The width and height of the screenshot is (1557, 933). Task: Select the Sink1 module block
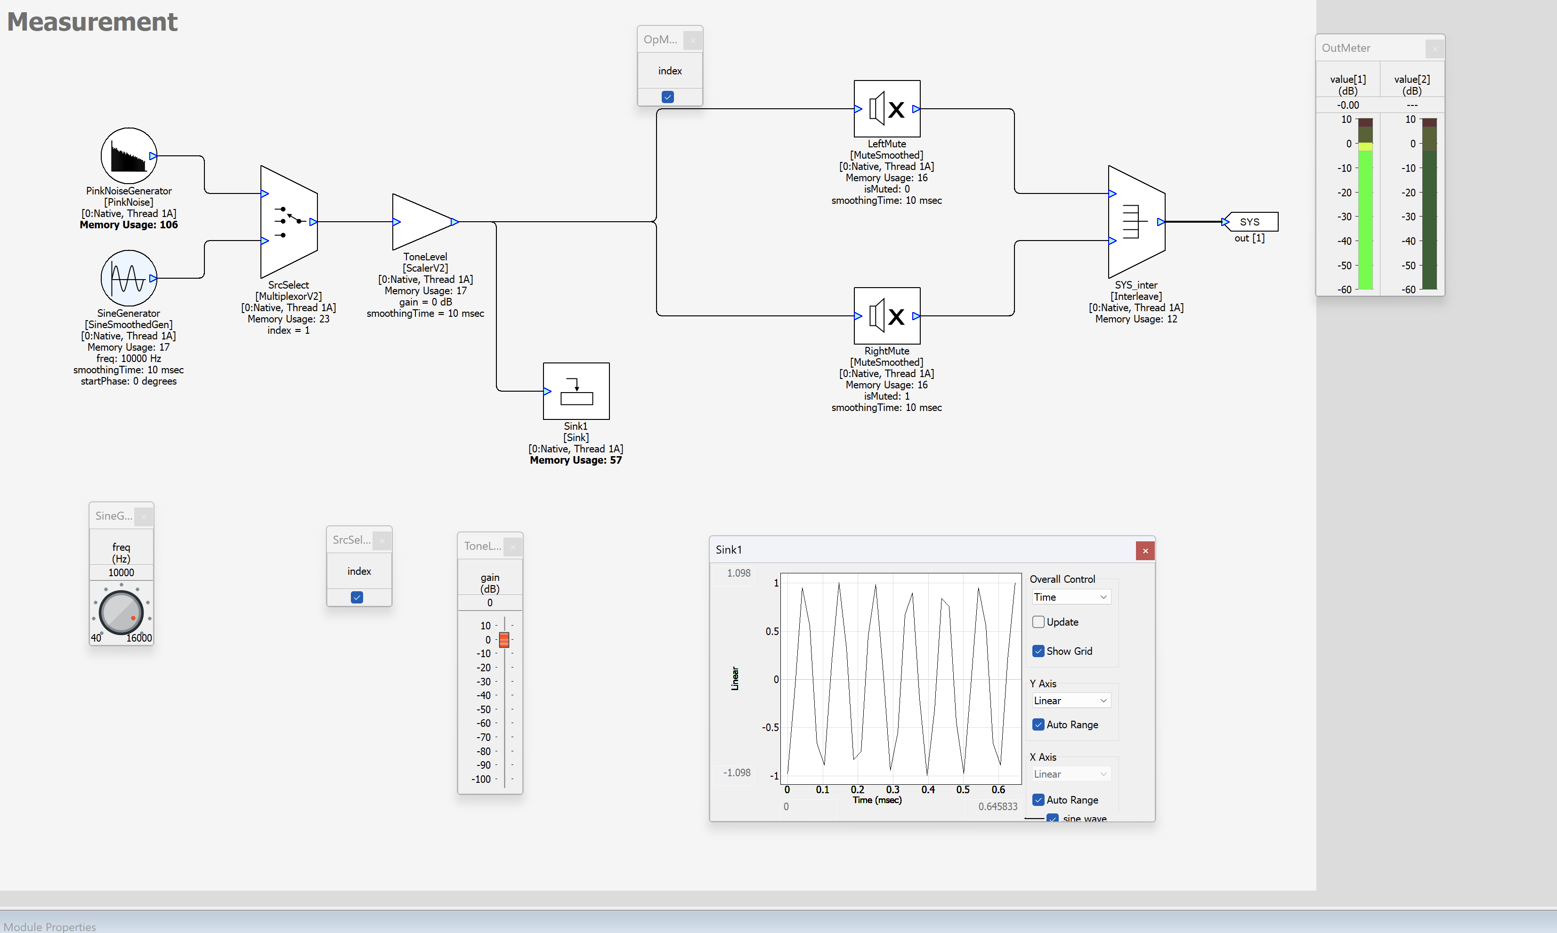(x=576, y=391)
